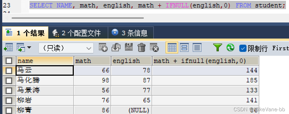Select the 柳青 name cell
289x114 pixels.
pos(45,110)
